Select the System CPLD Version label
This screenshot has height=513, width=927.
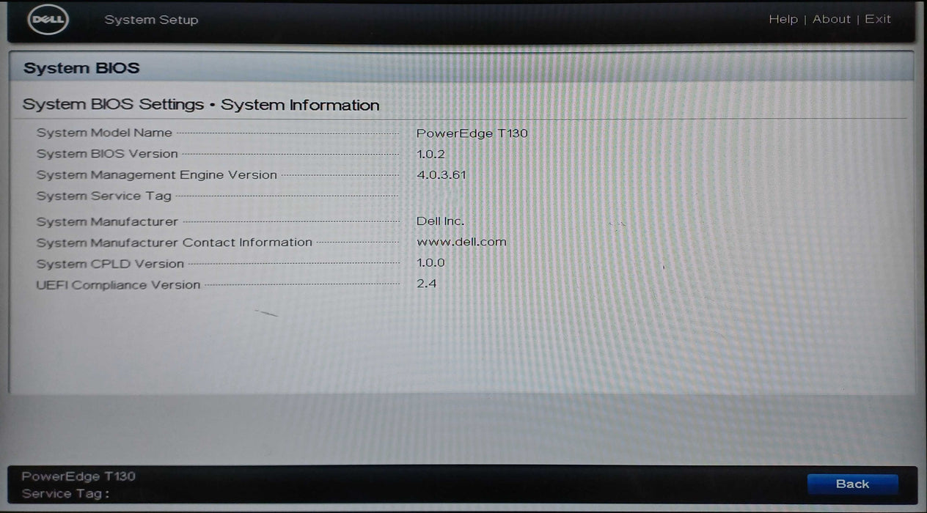110,264
